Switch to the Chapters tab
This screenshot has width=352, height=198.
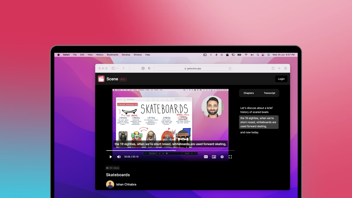pyautogui.click(x=249, y=93)
